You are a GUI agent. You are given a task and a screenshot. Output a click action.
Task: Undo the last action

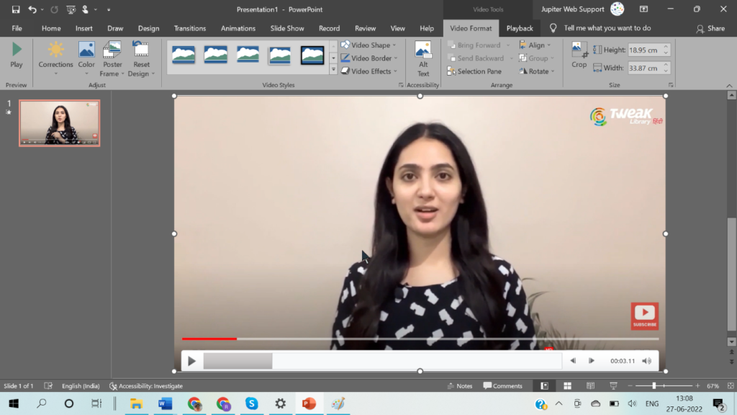point(32,9)
